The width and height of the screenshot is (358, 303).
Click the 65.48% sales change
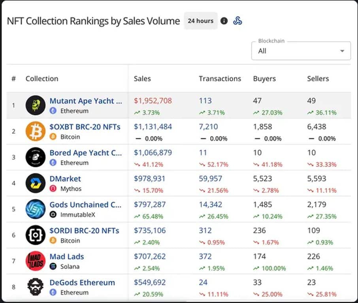(x=149, y=216)
